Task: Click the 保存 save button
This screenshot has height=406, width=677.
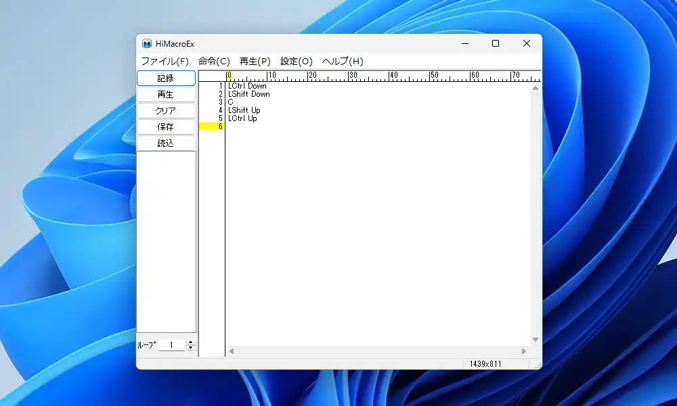Action: pyautogui.click(x=166, y=127)
